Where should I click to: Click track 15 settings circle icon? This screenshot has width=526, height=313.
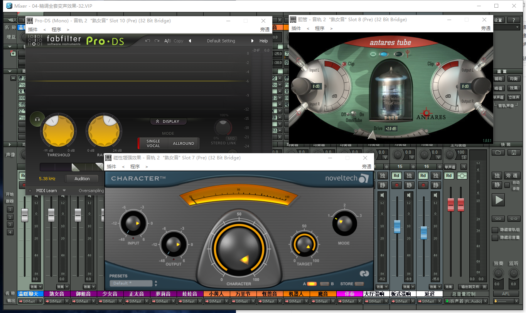[413, 167]
